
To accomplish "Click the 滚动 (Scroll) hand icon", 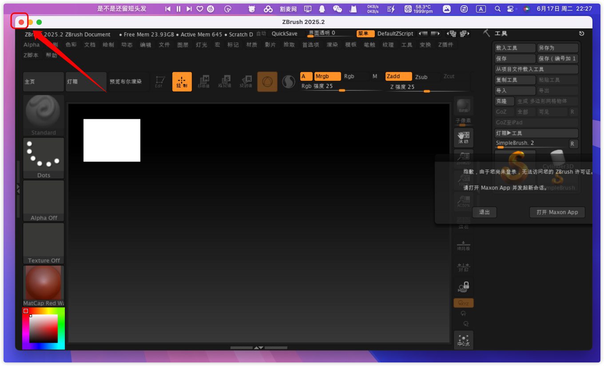I will point(463,138).
